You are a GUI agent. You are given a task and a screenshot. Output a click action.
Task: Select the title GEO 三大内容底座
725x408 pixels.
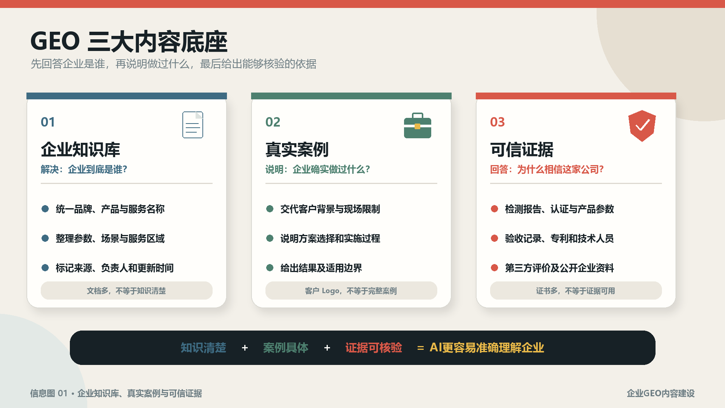(x=129, y=42)
